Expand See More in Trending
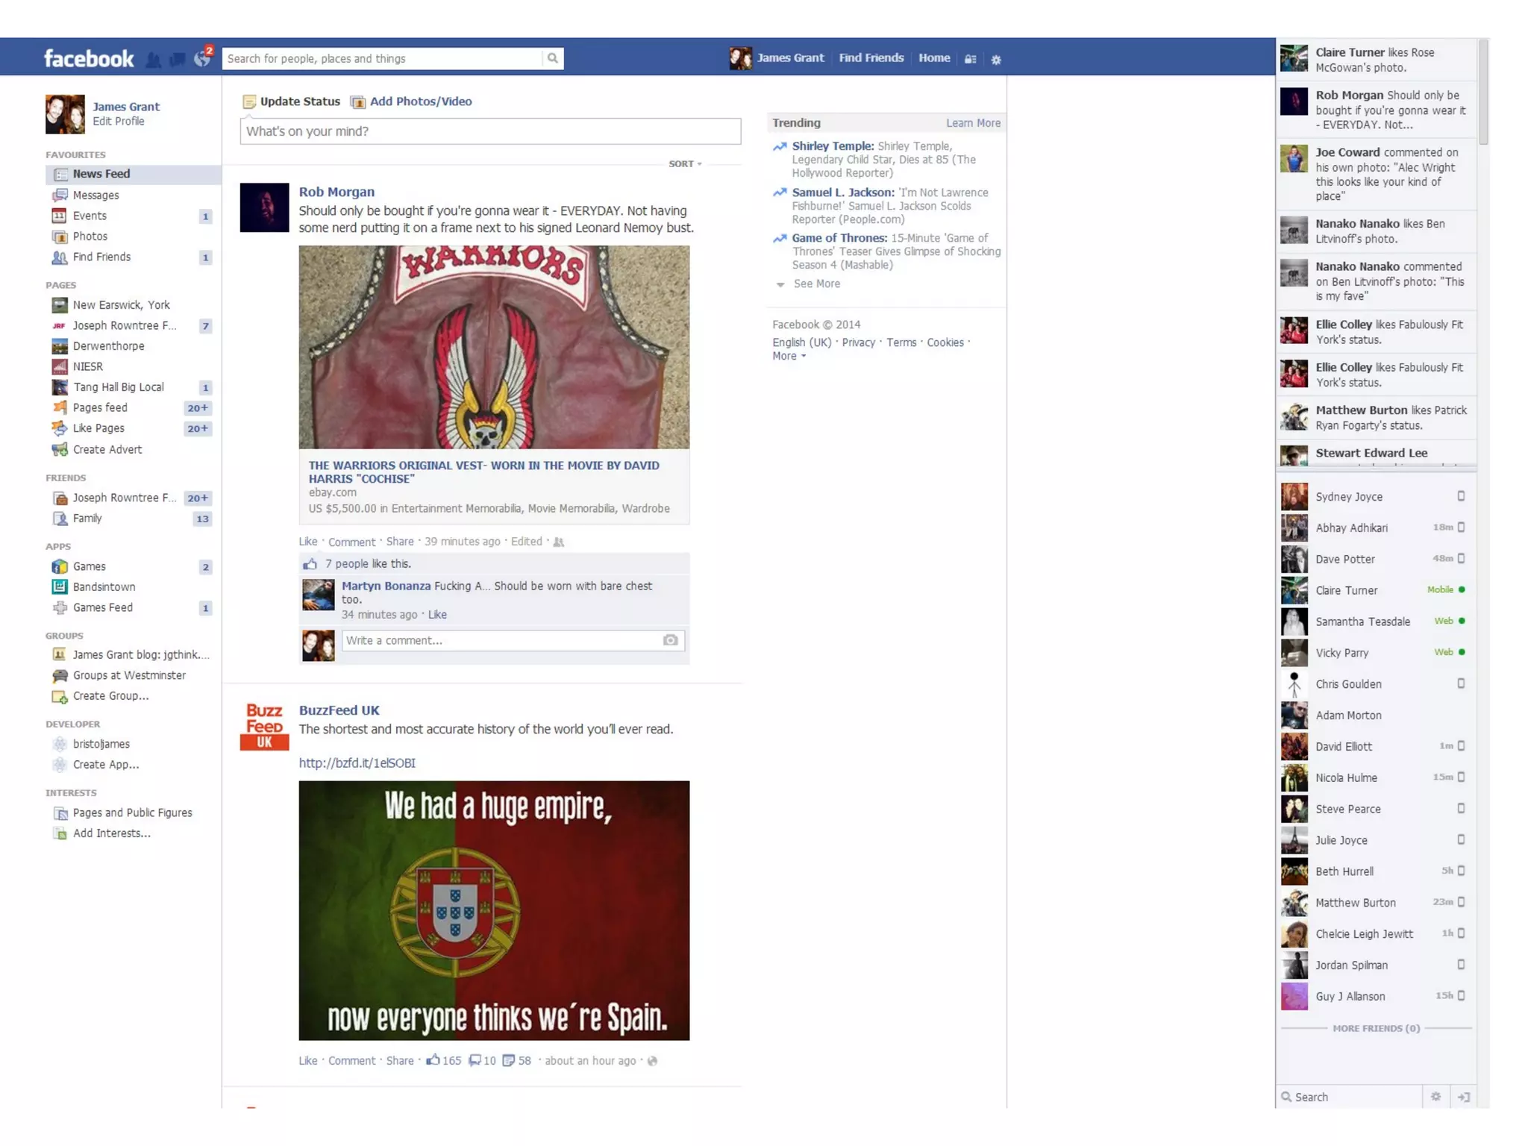Viewport: 1528px width, 1146px height. click(816, 284)
